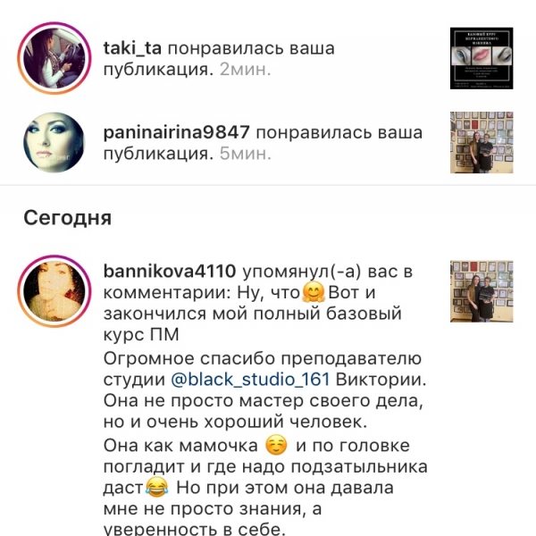This screenshot has width=536, height=536.
Task: Open paninairina9847's profile avatar
Action: (x=54, y=142)
